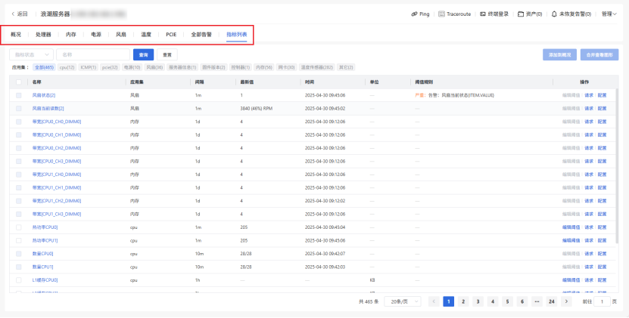Click the 添加到概况 button
Image resolution: width=629 pixels, height=318 pixels.
(559, 54)
